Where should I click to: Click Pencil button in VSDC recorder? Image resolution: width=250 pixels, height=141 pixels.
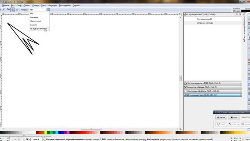pyautogui.click(x=221, y=124)
